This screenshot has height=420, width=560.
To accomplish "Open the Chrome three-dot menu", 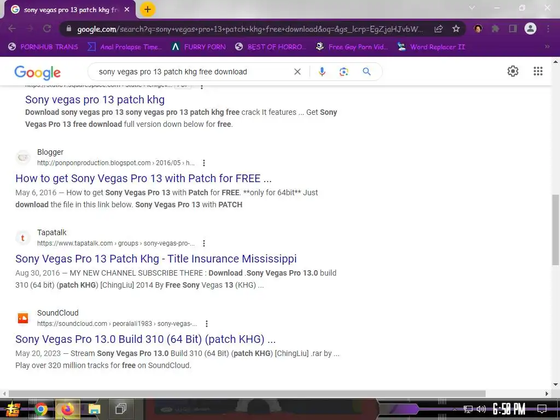I will (548, 28).
